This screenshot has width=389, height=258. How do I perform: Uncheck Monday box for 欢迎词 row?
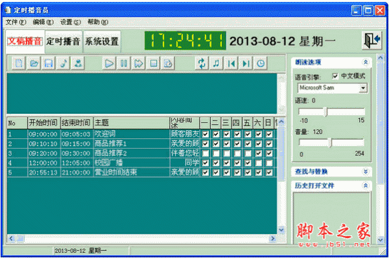click(x=205, y=134)
